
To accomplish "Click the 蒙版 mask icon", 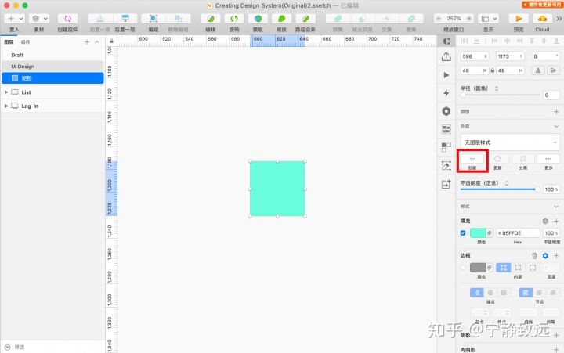I will click(258, 19).
